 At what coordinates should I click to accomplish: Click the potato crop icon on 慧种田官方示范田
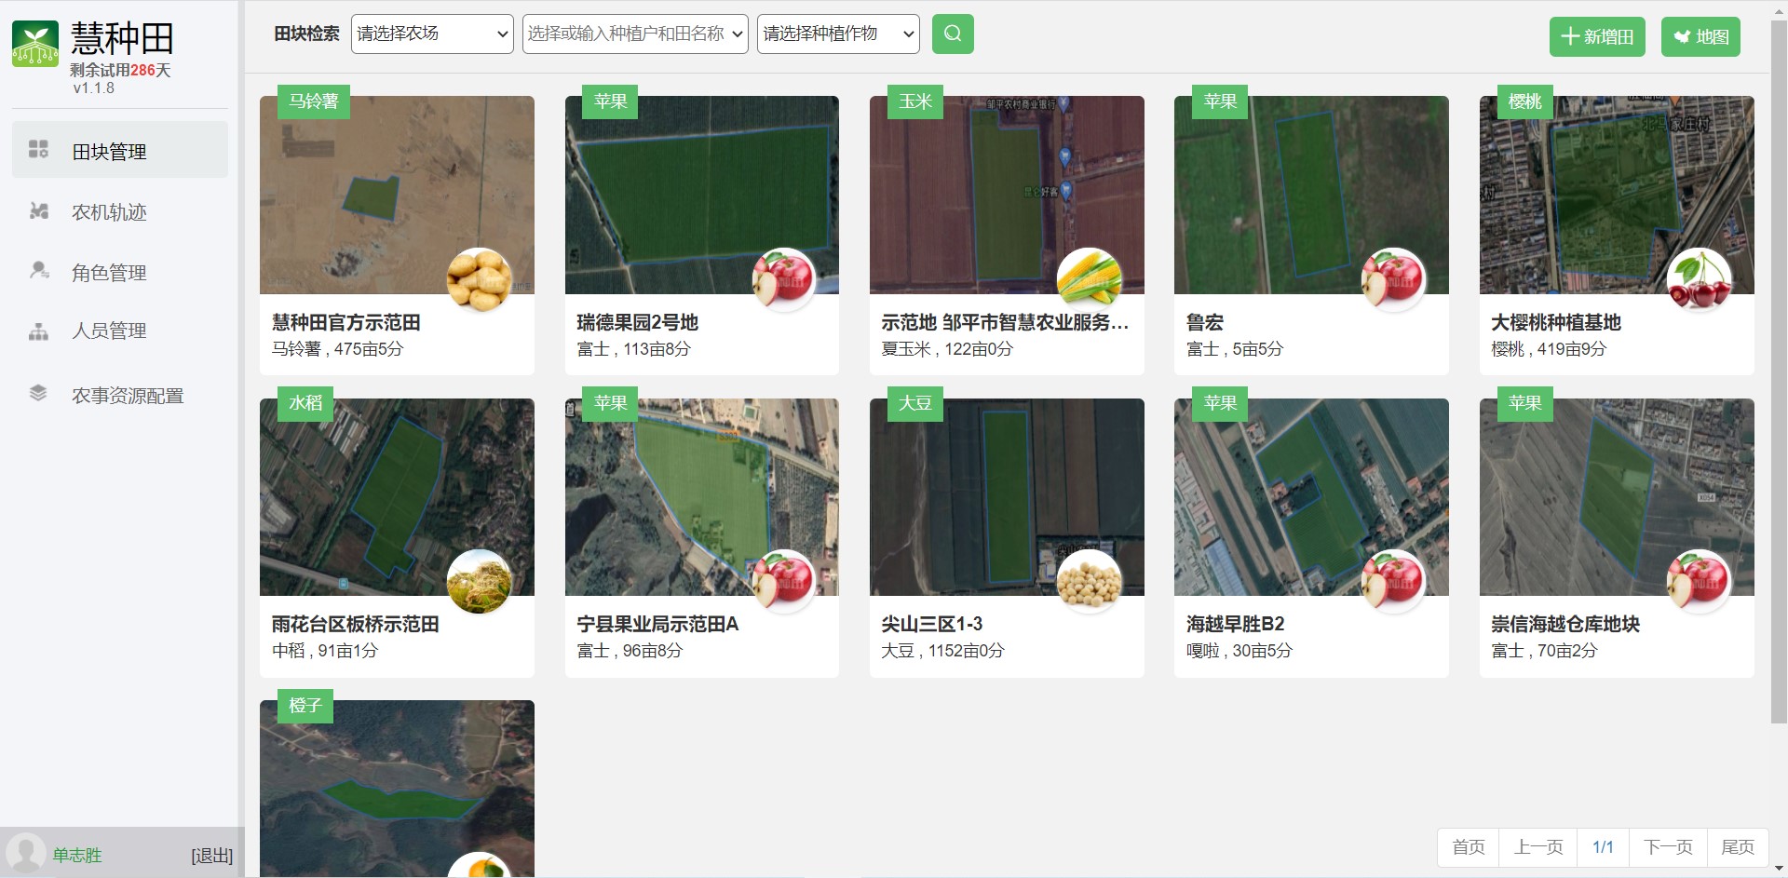click(479, 280)
